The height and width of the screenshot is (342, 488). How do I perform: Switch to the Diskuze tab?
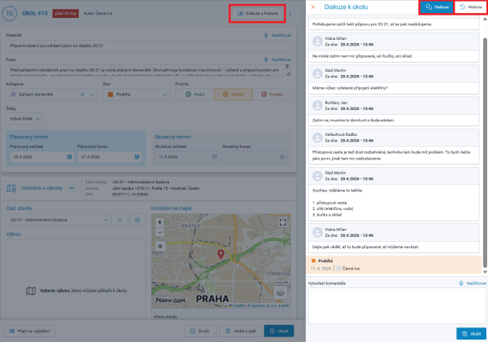(437, 7)
